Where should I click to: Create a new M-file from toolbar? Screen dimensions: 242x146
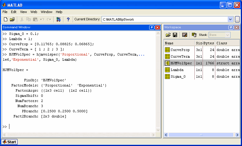(x=5, y=19)
